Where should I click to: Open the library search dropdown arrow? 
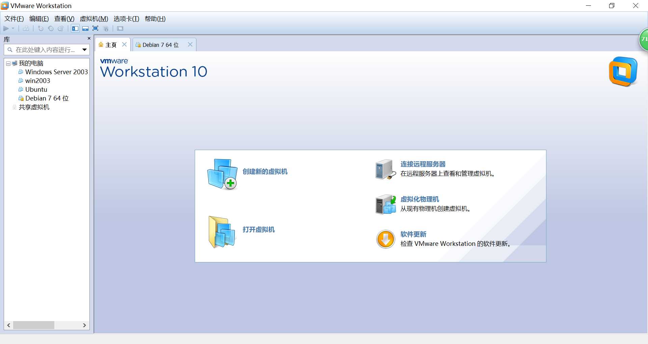(84, 50)
